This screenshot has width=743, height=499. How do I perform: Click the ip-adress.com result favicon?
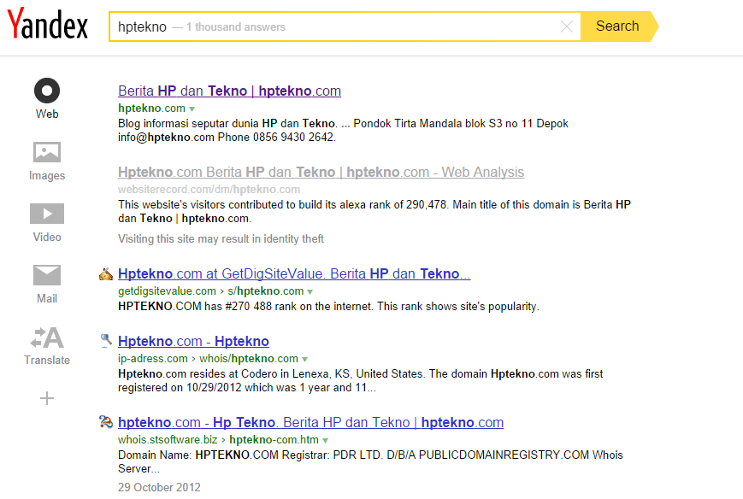106,340
